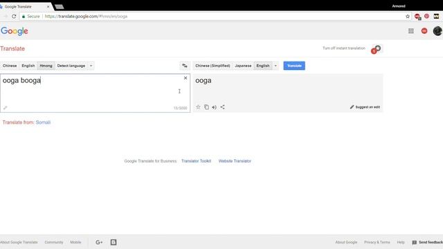
Task: Select English as source language
Action: coord(28,66)
